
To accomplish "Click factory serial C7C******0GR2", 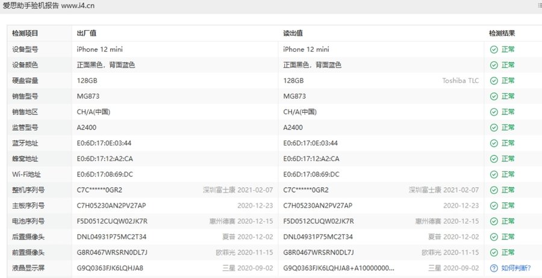I will [x=99, y=190].
